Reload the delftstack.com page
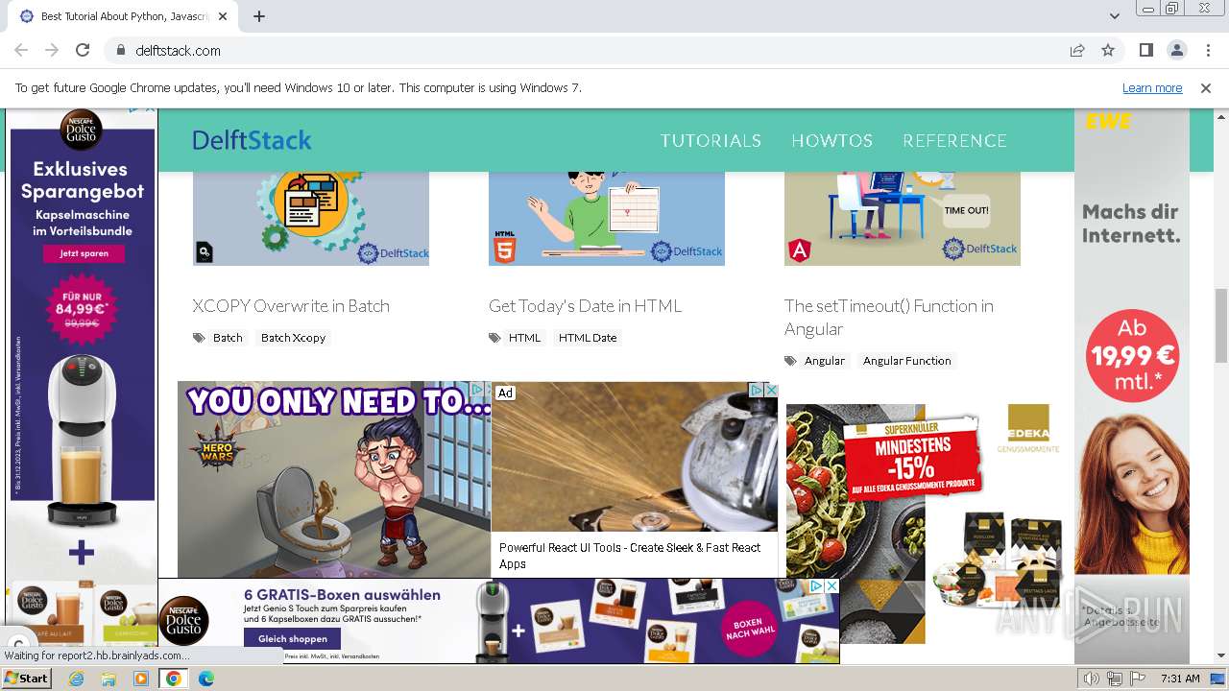 (x=83, y=50)
